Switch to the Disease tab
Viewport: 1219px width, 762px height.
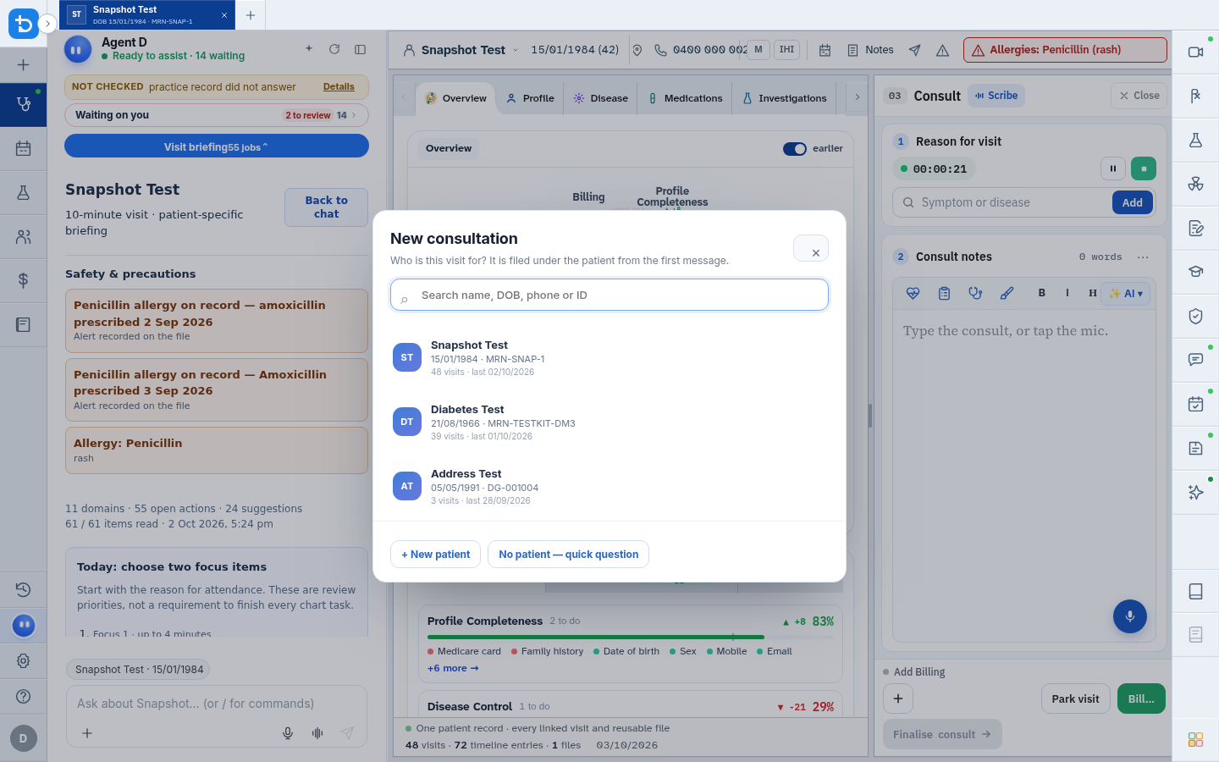(x=601, y=98)
